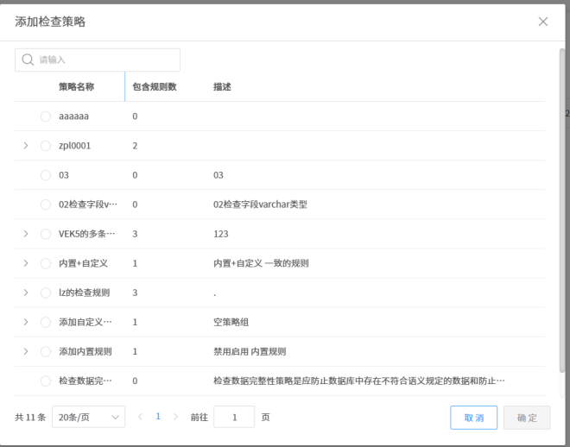
Task: Click policy name zpl0001
Action: pyautogui.click(x=75, y=146)
